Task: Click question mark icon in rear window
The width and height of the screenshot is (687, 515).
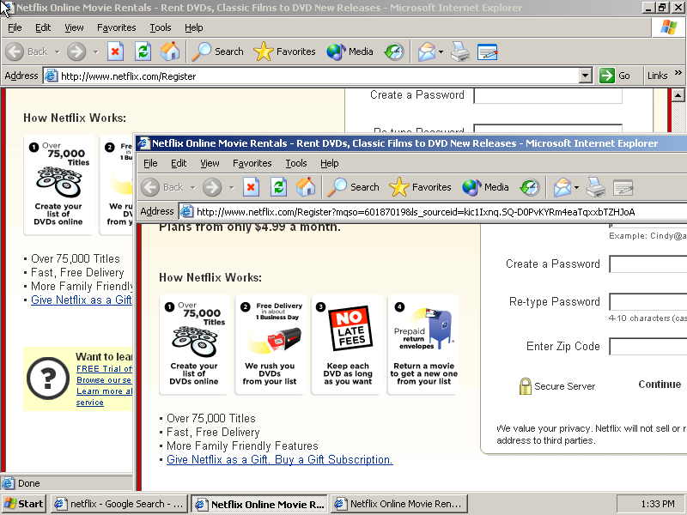Action: (48, 379)
